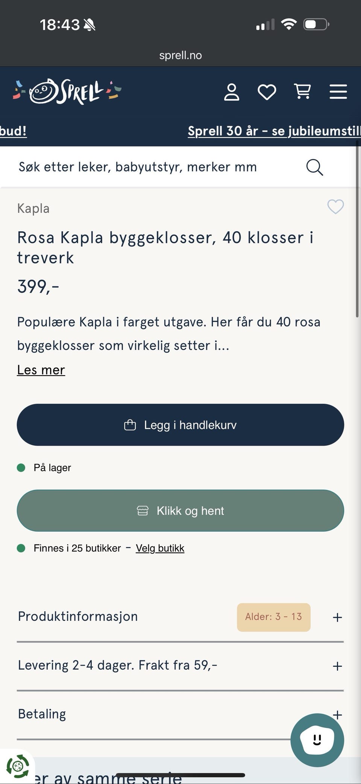The width and height of the screenshot is (361, 784).
Task: Open the chat assistant bubble
Action: click(x=317, y=740)
